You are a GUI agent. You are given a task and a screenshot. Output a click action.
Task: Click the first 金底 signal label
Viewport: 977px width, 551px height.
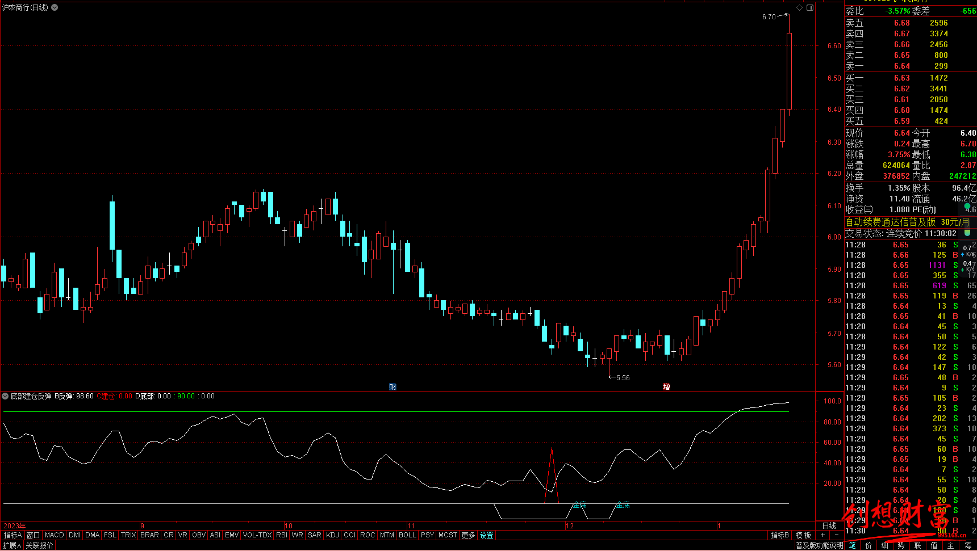(x=579, y=504)
